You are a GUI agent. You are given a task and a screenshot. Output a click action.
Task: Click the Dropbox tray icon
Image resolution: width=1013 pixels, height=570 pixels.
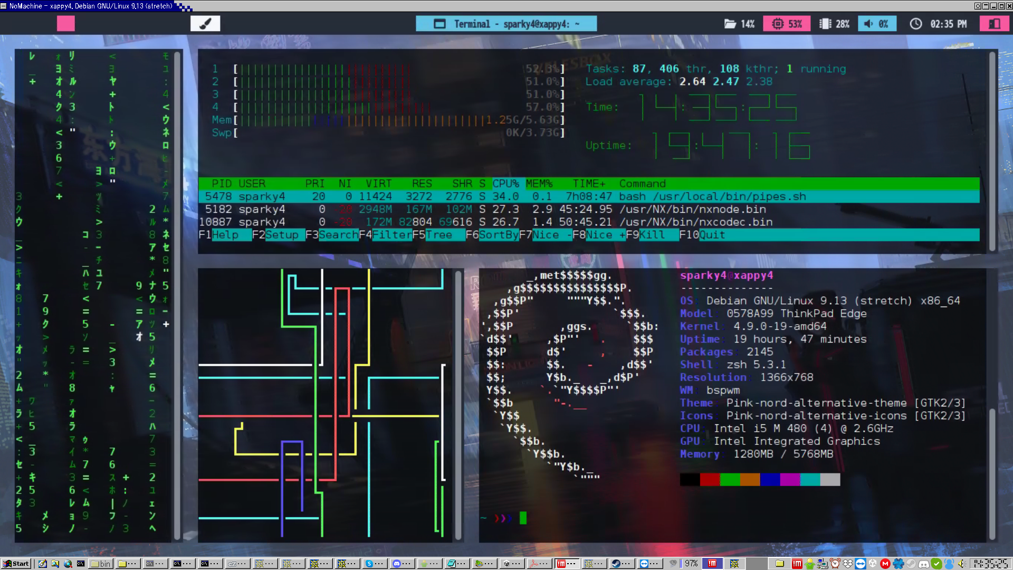(x=848, y=564)
